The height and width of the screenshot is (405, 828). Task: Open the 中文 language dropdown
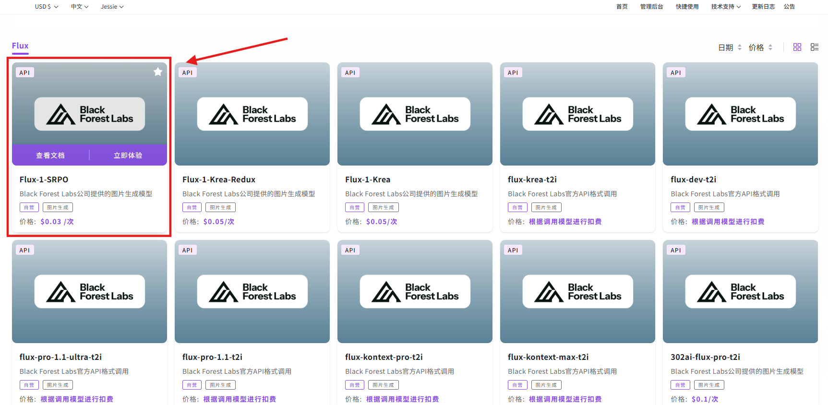click(x=80, y=7)
